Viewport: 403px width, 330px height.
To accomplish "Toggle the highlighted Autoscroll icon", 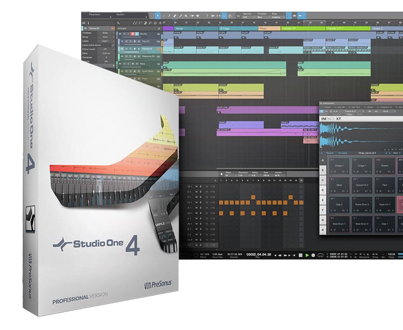I will tap(224, 16).
